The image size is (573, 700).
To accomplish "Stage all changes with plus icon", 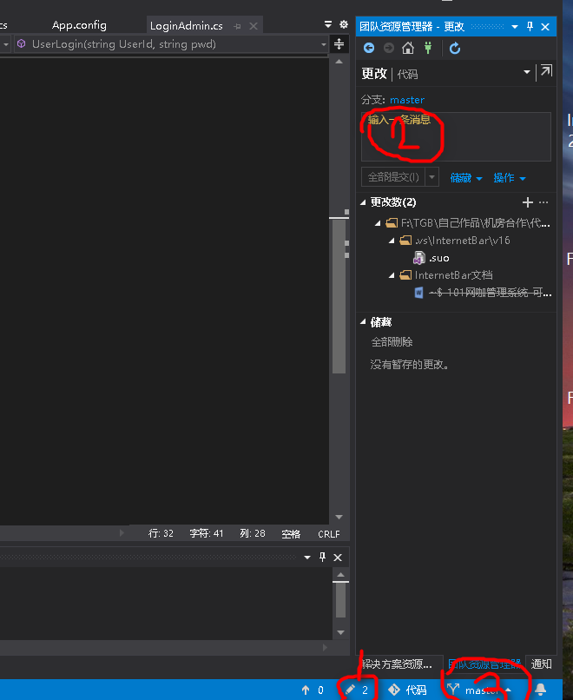I will (528, 202).
